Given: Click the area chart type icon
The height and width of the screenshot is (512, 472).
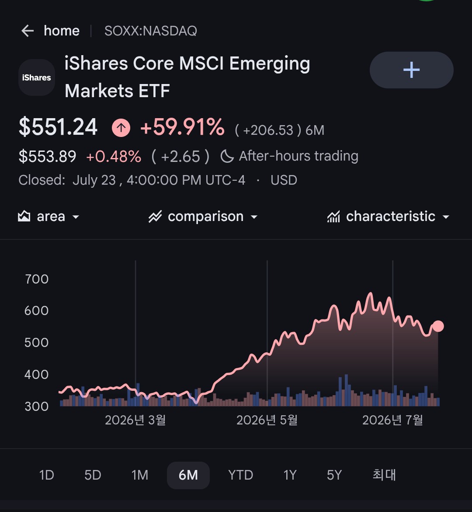Looking at the screenshot, I should tap(24, 216).
